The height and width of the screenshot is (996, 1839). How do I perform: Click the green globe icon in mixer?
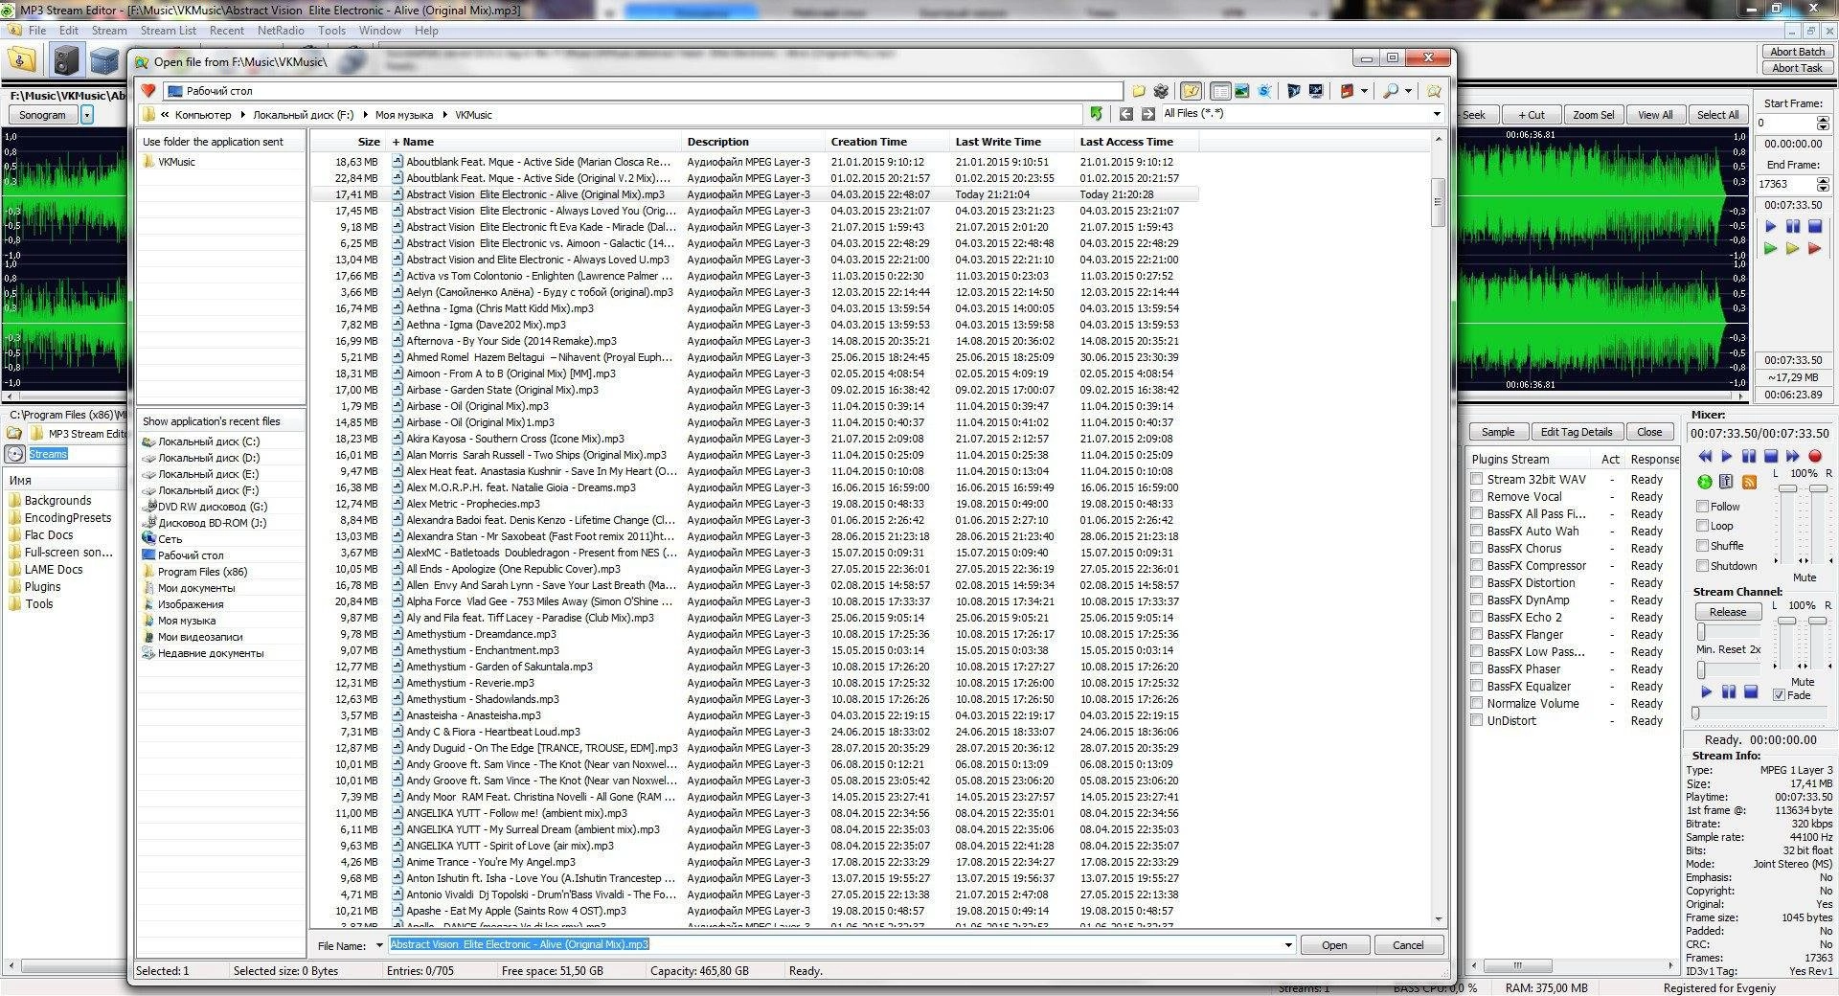pos(1705,482)
